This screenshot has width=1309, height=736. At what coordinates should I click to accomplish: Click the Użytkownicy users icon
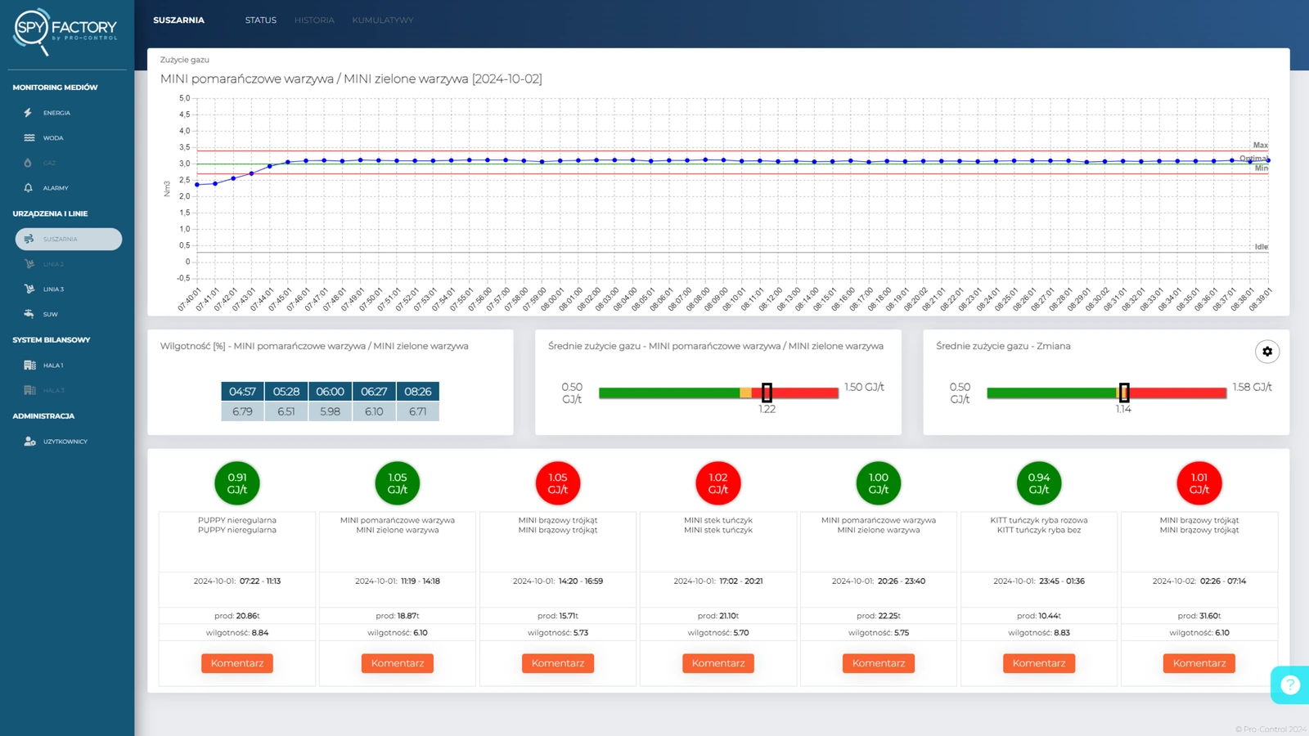pos(29,442)
